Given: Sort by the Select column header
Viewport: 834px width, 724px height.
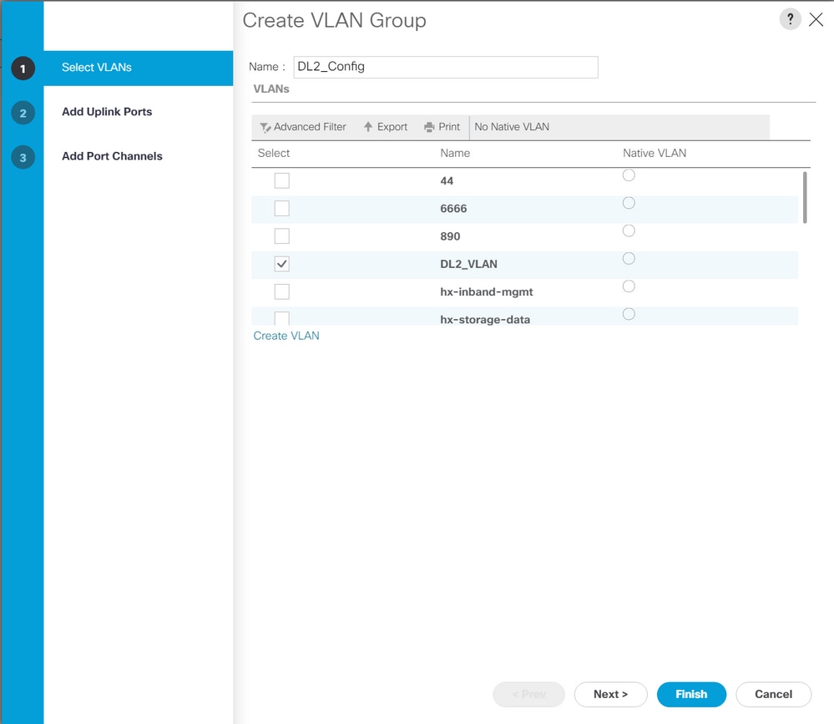Looking at the screenshot, I should [x=274, y=153].
